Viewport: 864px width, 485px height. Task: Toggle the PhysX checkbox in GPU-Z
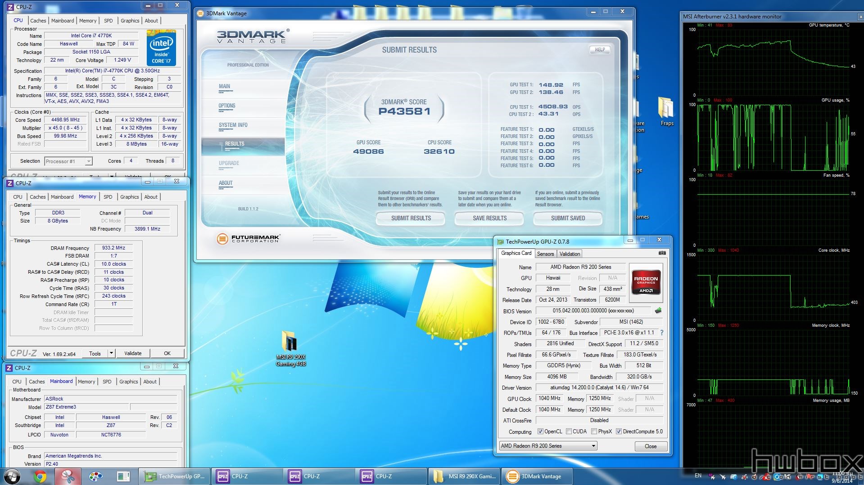tap(594, 432)
